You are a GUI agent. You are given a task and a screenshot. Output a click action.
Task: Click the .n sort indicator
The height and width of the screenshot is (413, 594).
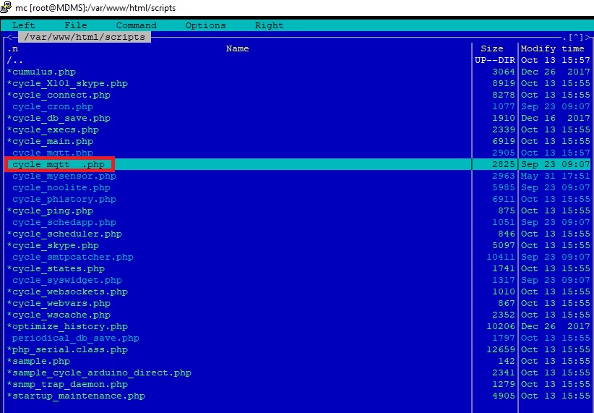coord(12,48)
